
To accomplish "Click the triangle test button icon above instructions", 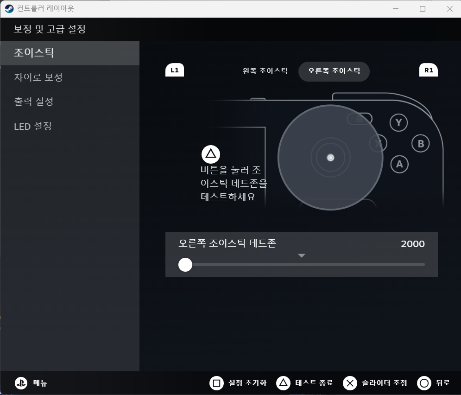I will click(x=211, y=154).
